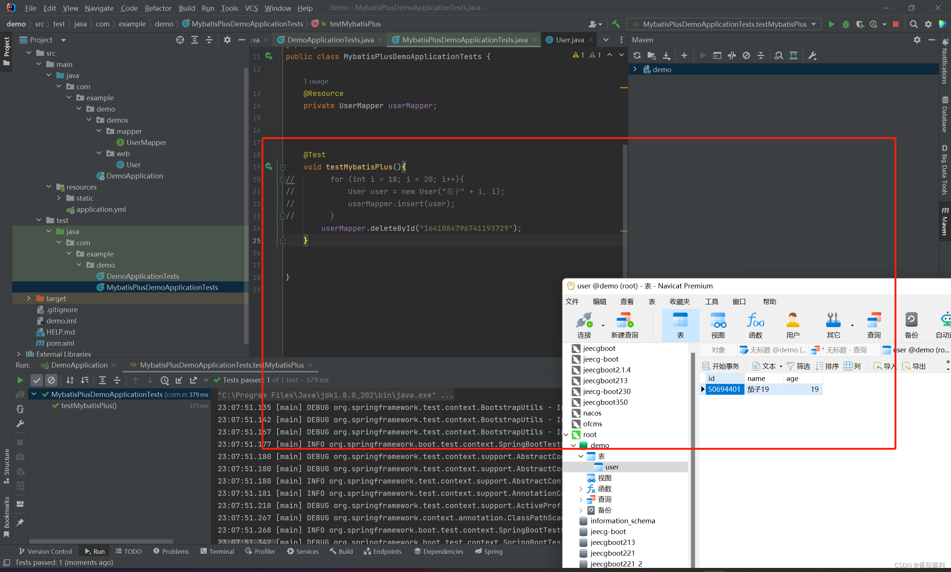The height and width of the screenshot is (572, 951).
Task: Toggle show ignored tests button
Action: 51,381
